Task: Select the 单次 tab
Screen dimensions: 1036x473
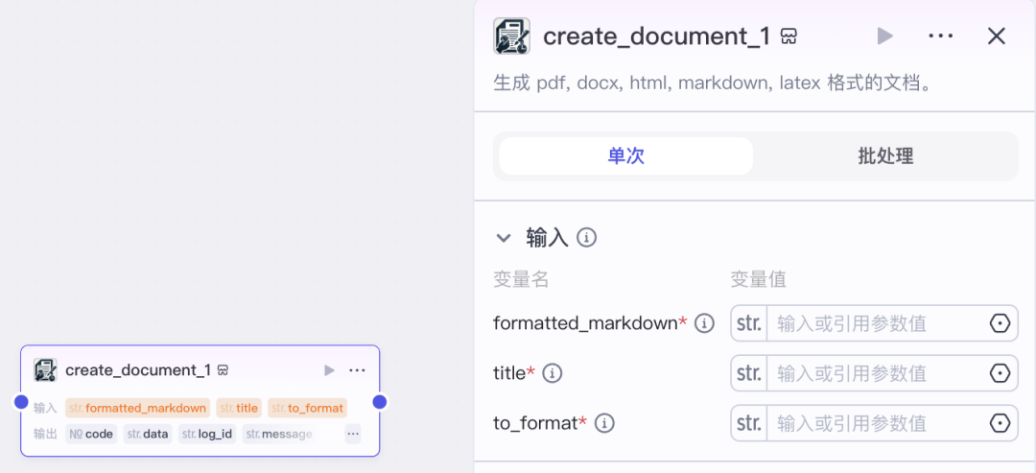Action: [626, 156]
